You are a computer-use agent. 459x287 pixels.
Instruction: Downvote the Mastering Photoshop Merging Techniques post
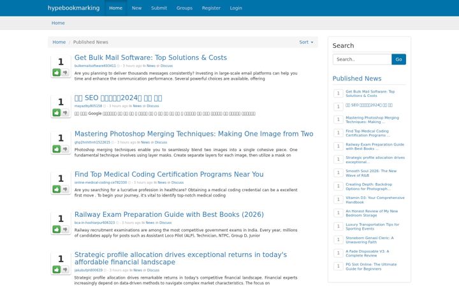[65, 149]
